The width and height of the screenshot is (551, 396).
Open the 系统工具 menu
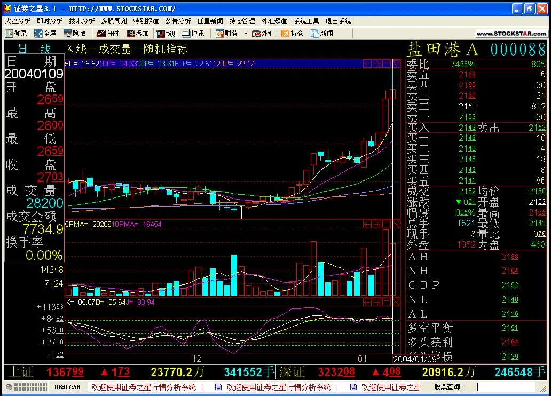tap(306, 21)
